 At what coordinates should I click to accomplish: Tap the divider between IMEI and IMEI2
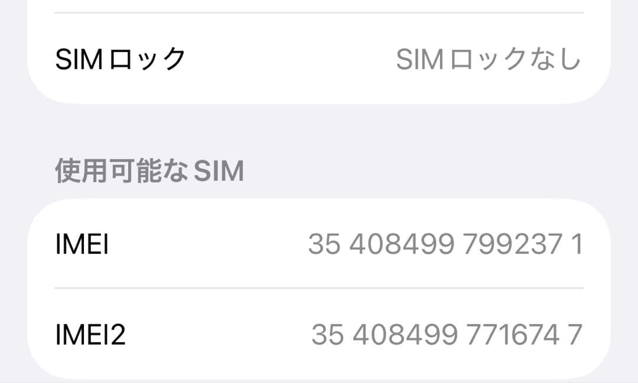319,289
